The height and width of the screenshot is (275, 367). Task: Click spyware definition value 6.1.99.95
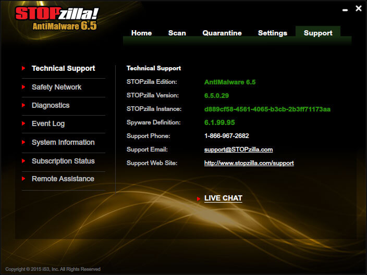click(x=219, y=122)
